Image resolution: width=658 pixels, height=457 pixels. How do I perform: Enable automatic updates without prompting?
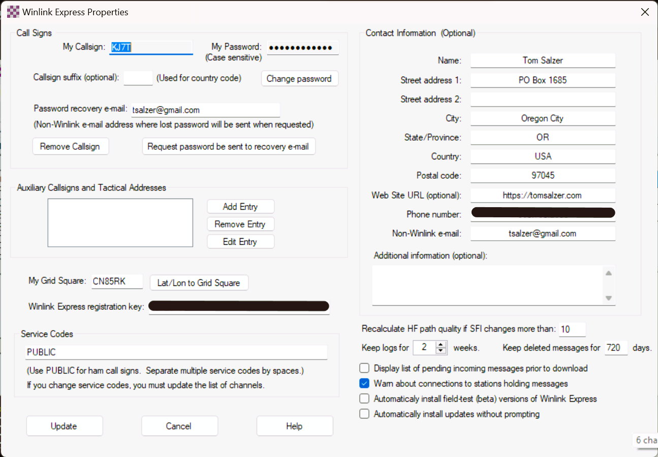(x=364, y=413)
